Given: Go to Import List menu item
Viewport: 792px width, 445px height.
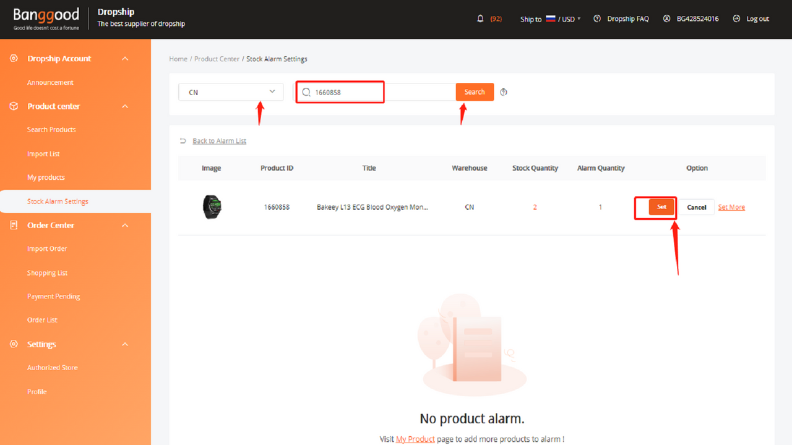Looking at the screenshot, I should point(43,154).
